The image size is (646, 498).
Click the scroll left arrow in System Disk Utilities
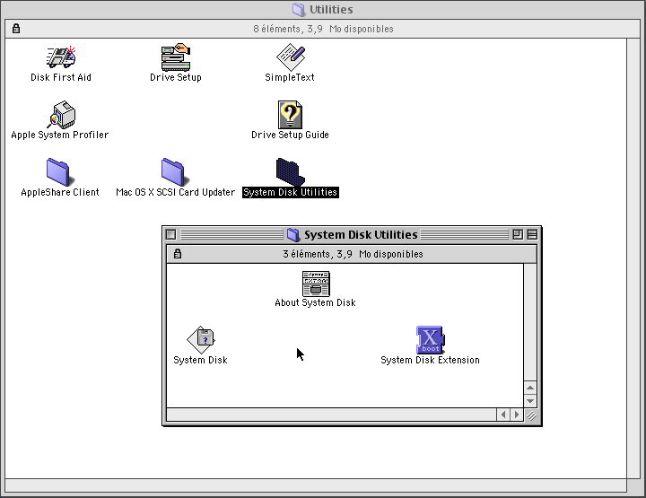(x=503, y=415)
